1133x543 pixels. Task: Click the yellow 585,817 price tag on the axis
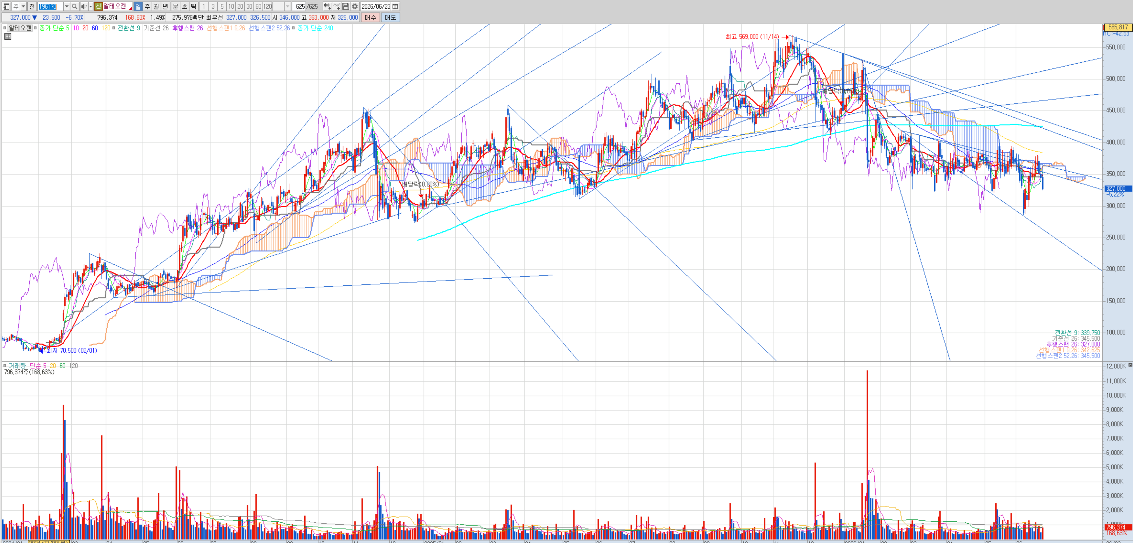coord(1118,27)
